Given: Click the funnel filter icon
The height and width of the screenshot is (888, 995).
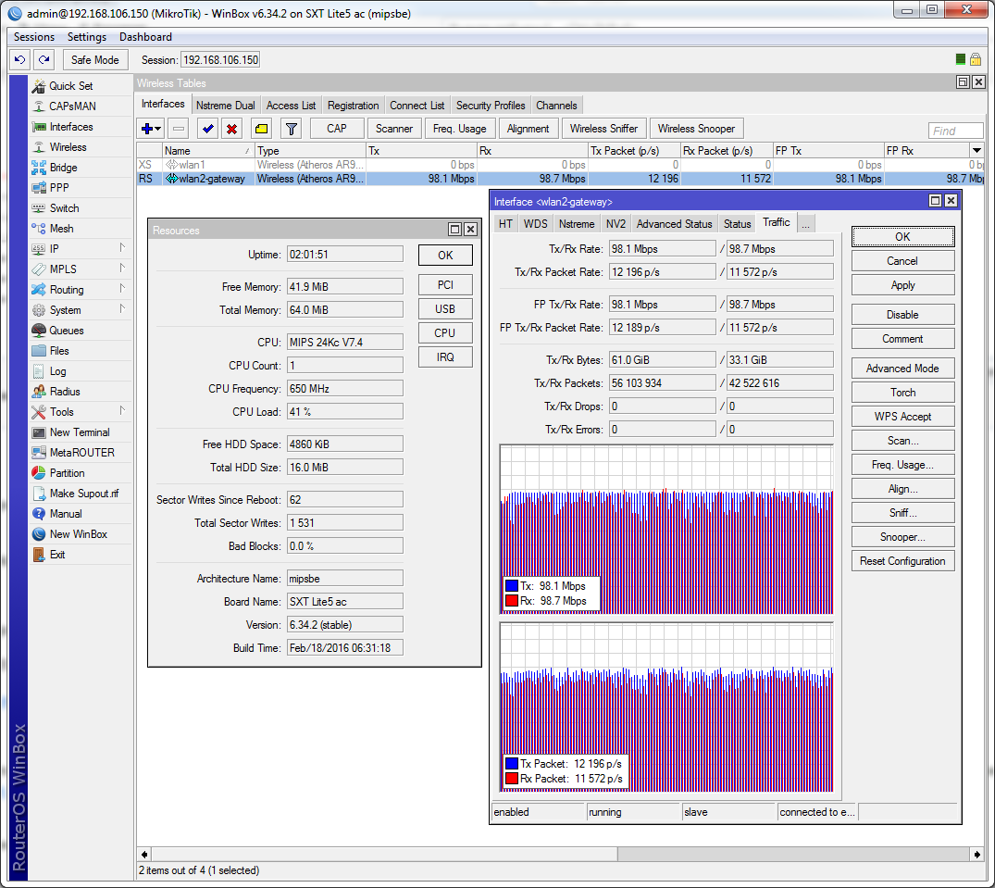Looking at the screenshot, I should (291, 129).
